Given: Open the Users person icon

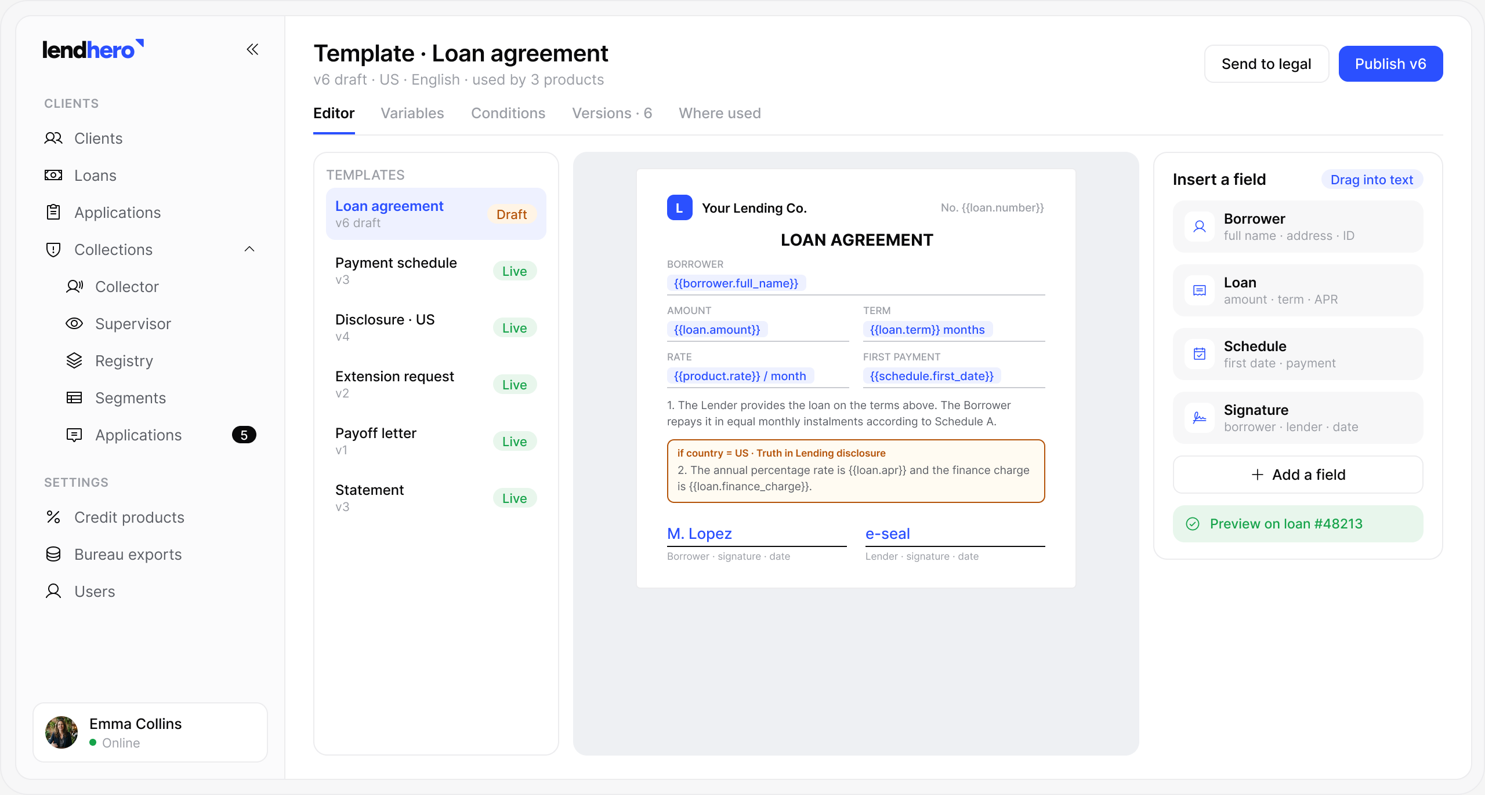Looking at the screenshot, I should [x=53, y=591].
